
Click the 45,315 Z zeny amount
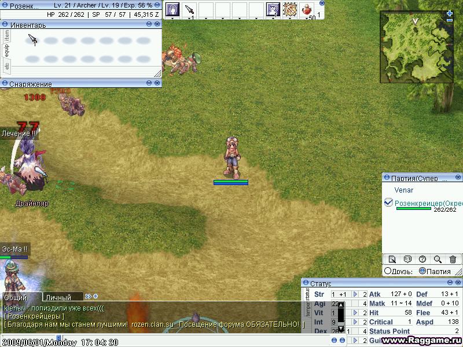pos(146,14)
